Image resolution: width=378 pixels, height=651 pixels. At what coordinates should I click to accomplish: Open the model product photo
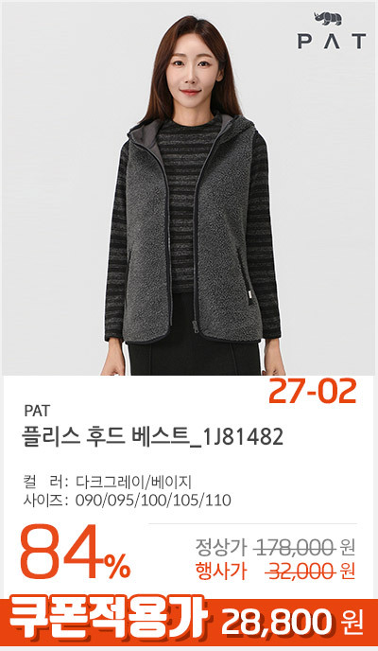(189, 189)
